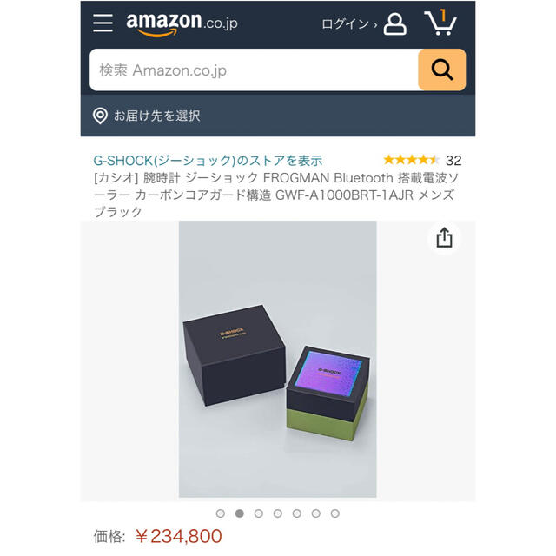Select the third image carousel dot
This screenshot has height=556, width=556.
pos(259,513)
